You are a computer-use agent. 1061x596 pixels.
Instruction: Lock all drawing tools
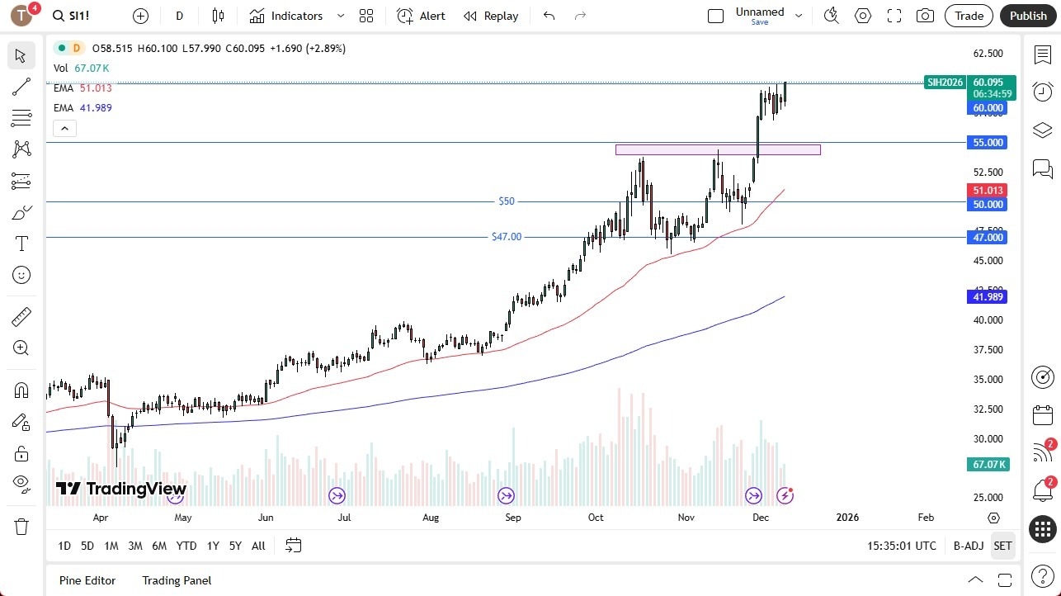point(21,452)
